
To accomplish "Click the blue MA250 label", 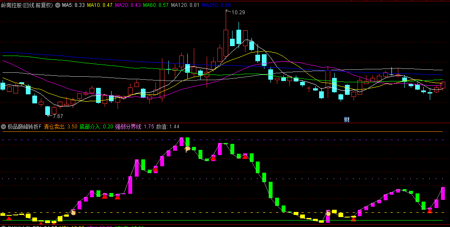I will click(x=217, y=5).
